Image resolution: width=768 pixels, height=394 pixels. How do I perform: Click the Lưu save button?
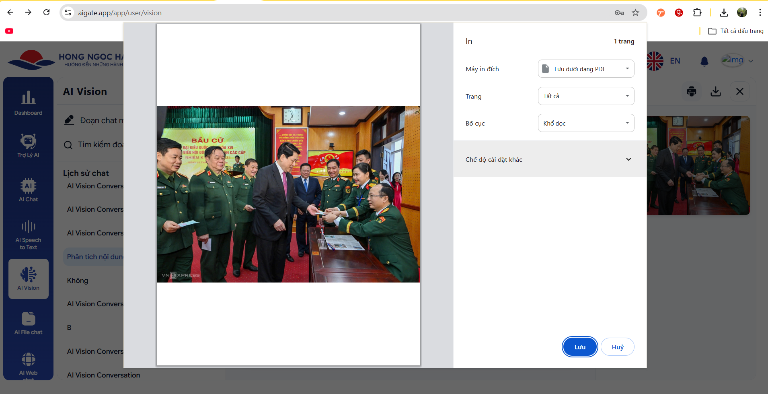pyautogui.click(x=579, y=347)
